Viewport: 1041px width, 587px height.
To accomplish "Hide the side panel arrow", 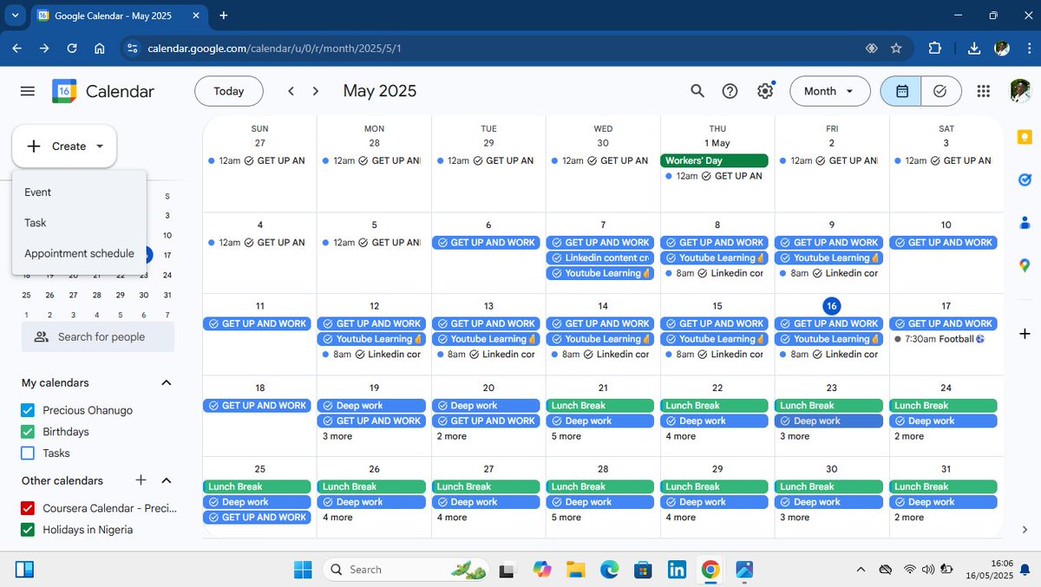I will (x=1025, y=530).
